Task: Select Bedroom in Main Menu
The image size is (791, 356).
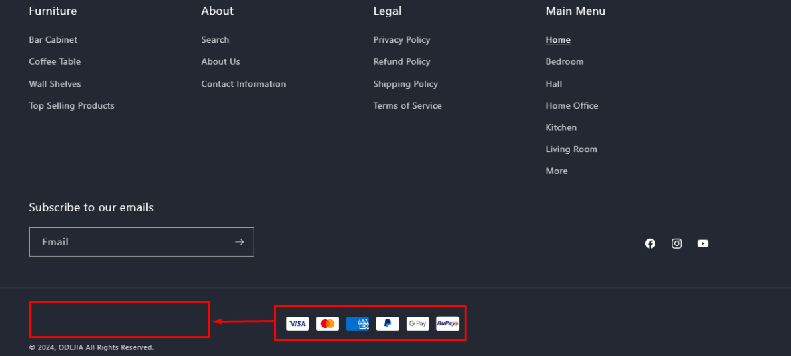Action: coord(565,61)
